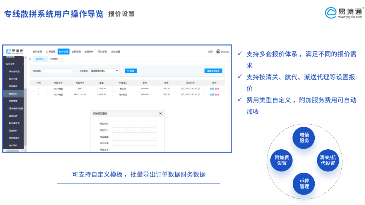The height and width of the screenshot is (205, 365).
Task: Focus the third 柜型尺寸 dimension box
Action: point(149,130)
